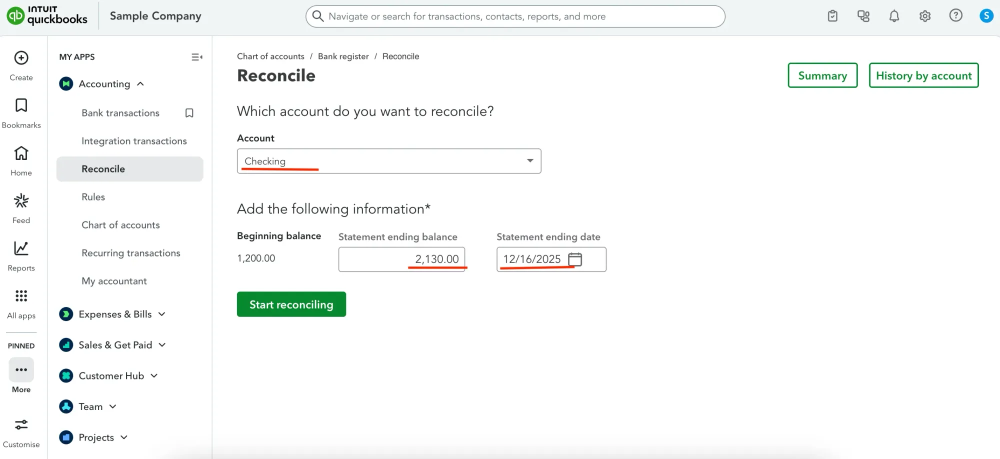Navigate to Bank register via breadcrumb
This screenshot has height=459, width=1000.
point(343,56)
